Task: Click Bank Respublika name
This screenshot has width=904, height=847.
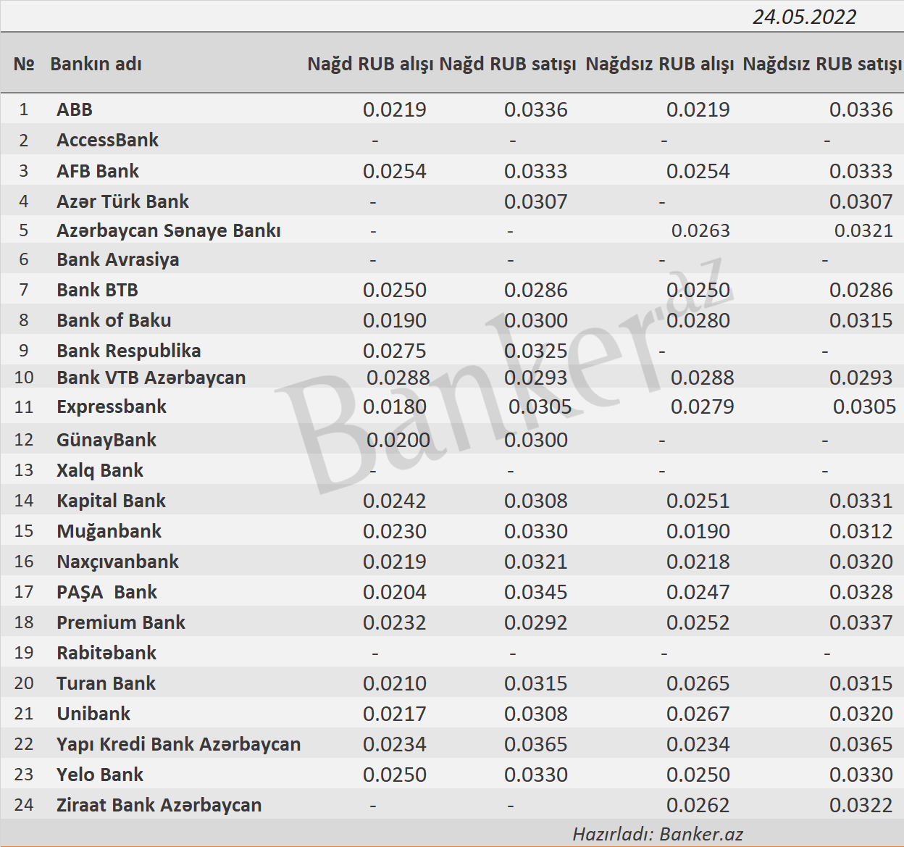Action: pos(129,351)
